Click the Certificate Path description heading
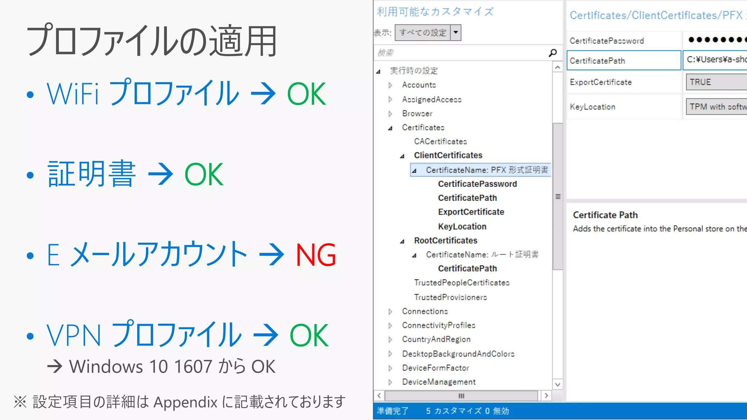The width and height of the screenshot is (747, 420). [x=605, y=215]
